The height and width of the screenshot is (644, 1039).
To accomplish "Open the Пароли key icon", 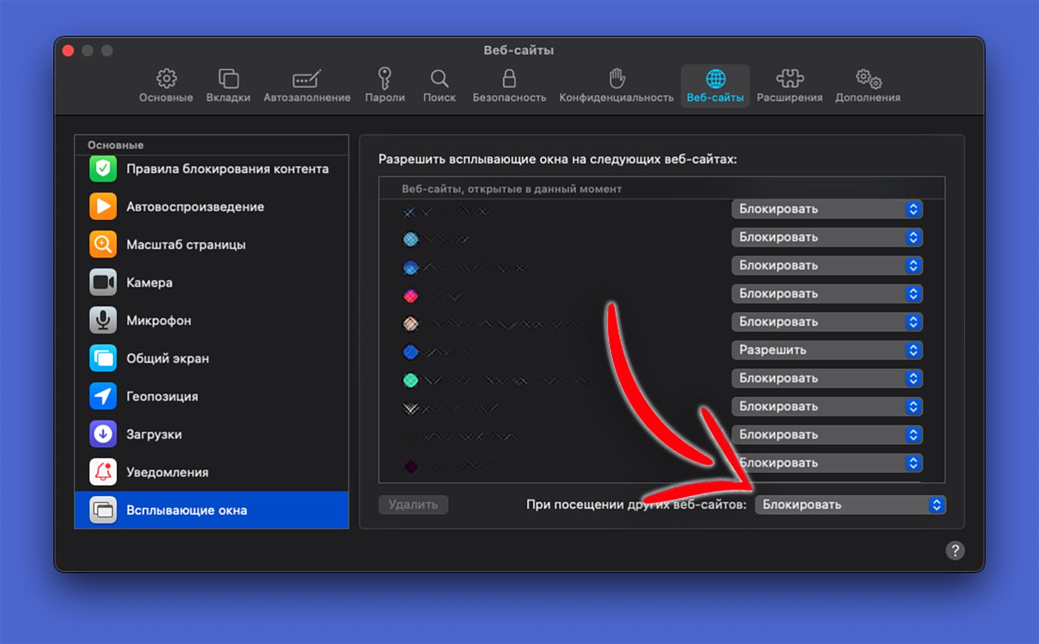I will pyautogui.click(x=384, y=79).
